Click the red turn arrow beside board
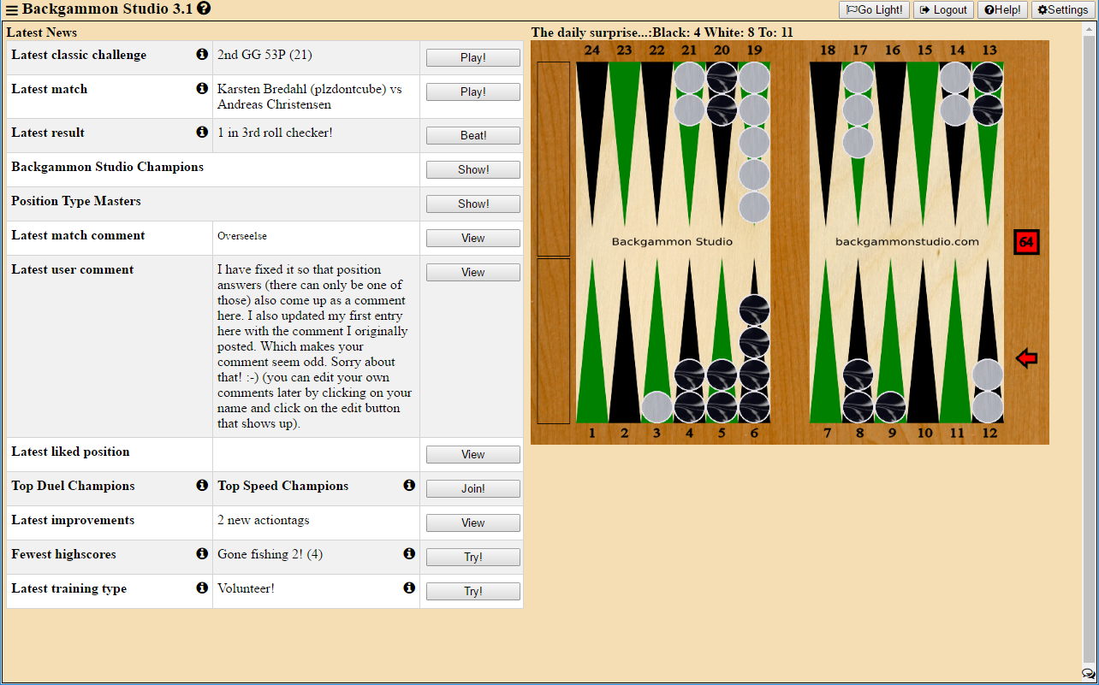Viewport: 1099px width, 685px height. click(1026, 358)
